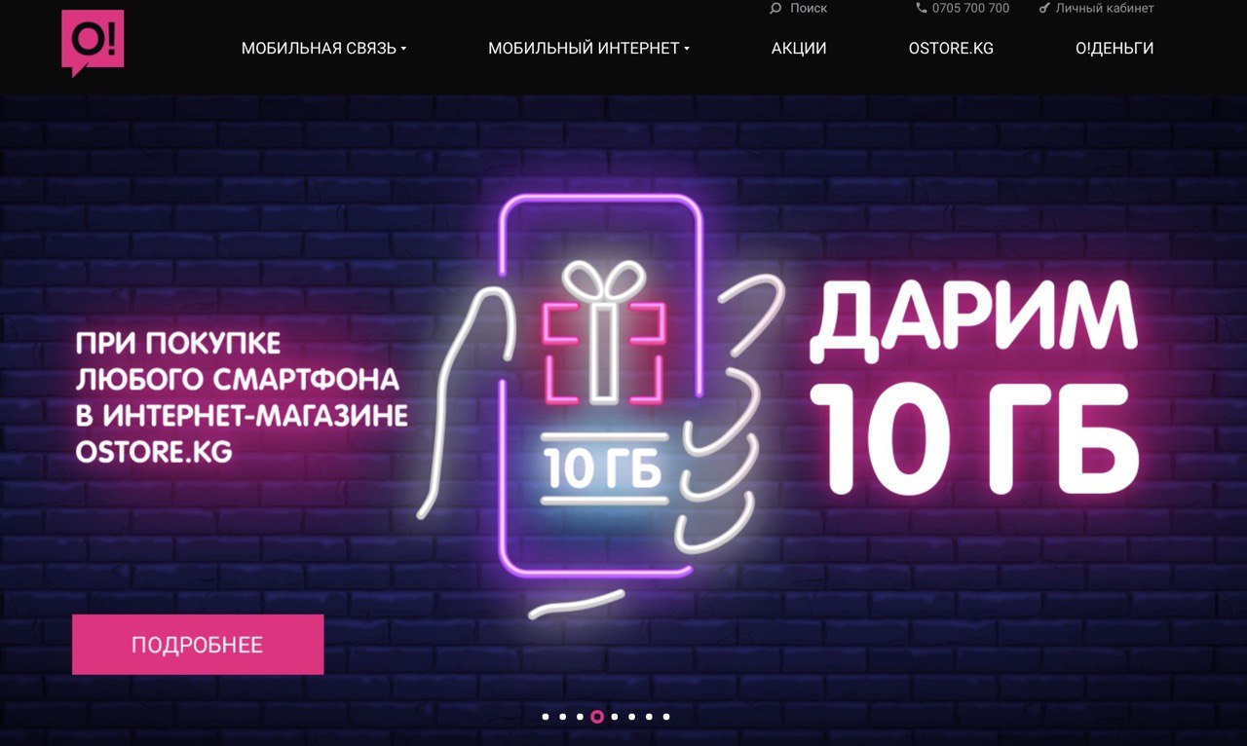Click the O! logo icon
1247x746 pixels.
(x=93, y=43)
